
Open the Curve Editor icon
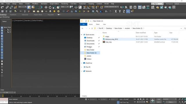point(144,7)
